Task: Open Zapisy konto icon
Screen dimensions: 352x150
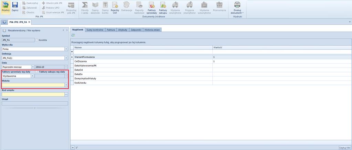Action: pyautogui.click(x=105, y=5)
